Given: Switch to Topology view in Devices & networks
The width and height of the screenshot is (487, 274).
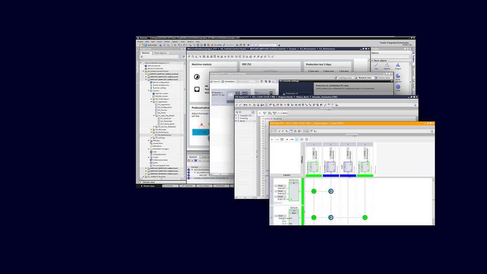Looking at the screenshot, I should (344, 78).
